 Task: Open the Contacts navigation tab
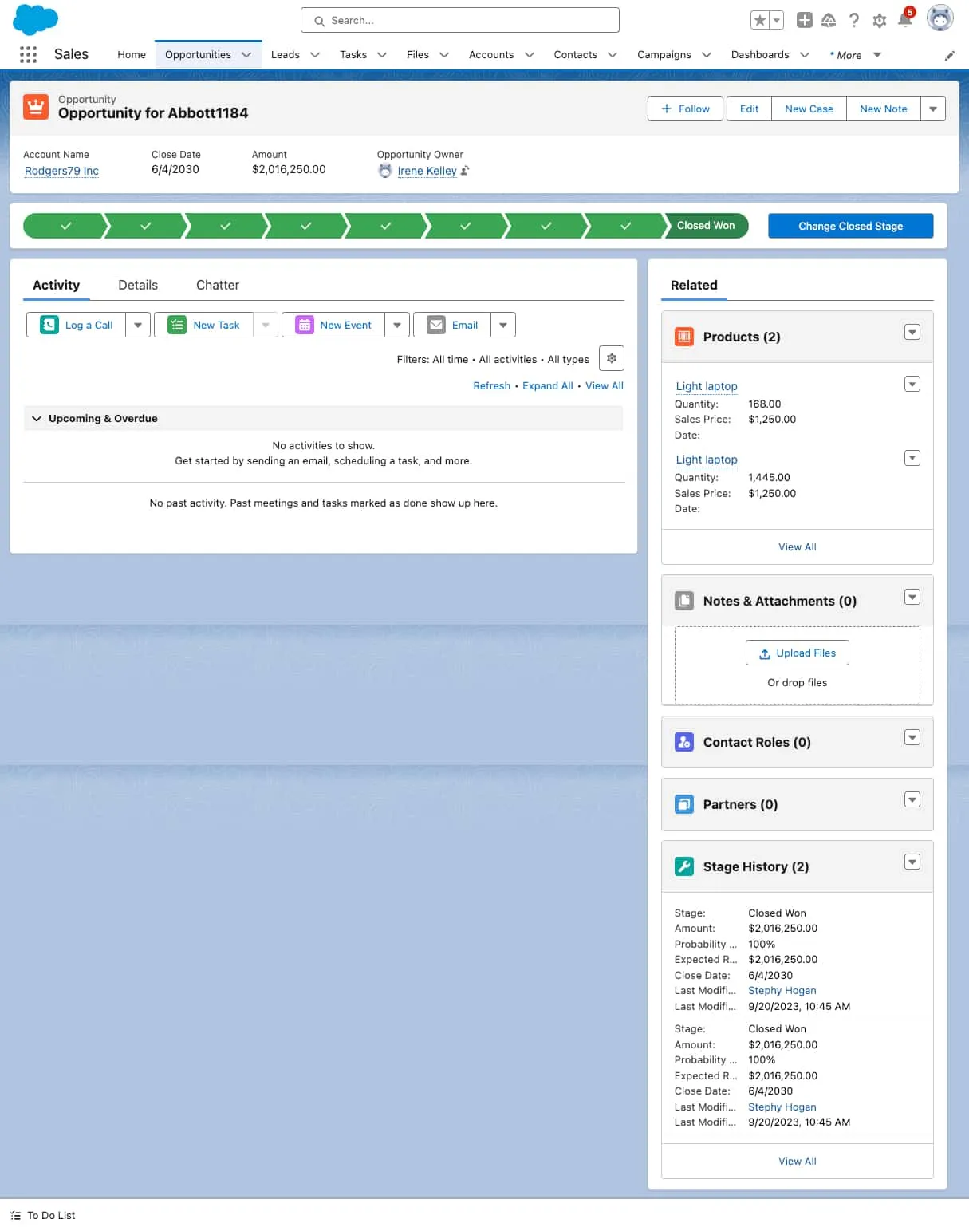576,55
